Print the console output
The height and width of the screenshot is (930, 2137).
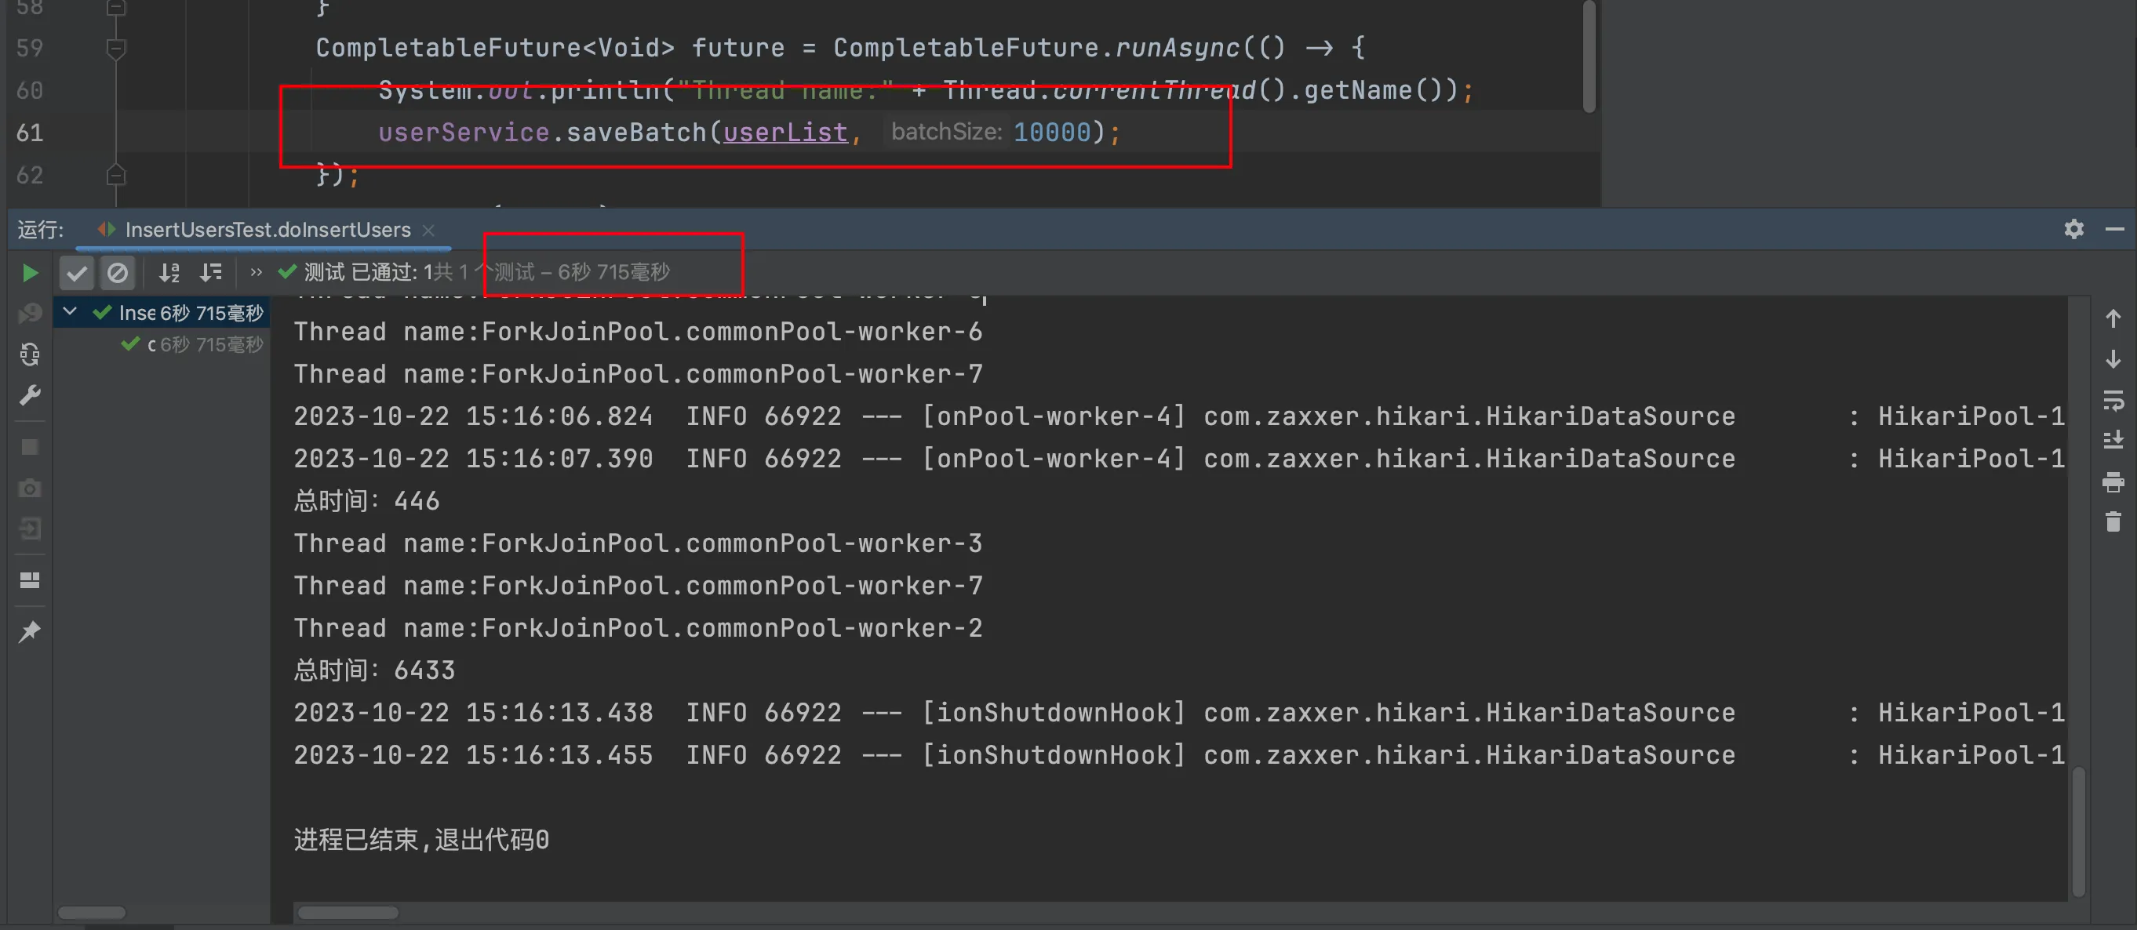click(x=2113, y=481)
